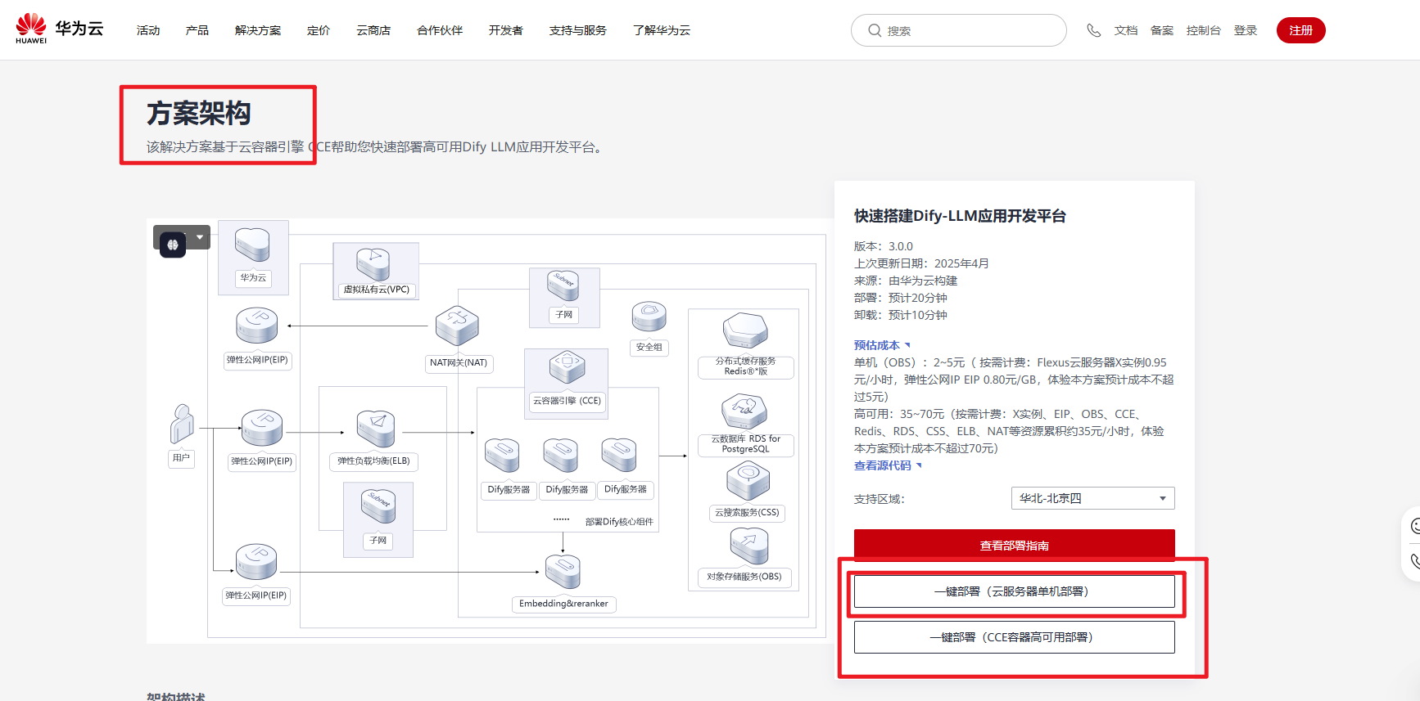This screenshot has width=1420, height=701.
Task: Click the EIP icon leading to Embedding&reranker
Action: (x=256, y=562)
